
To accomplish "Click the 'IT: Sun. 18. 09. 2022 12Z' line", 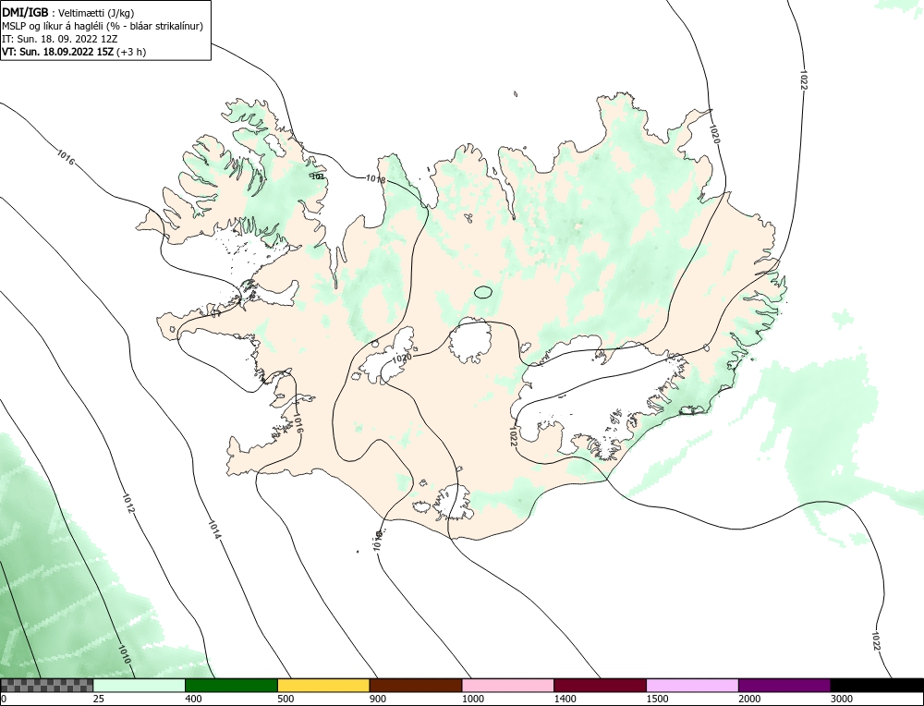I will click(x=59, y=39).
